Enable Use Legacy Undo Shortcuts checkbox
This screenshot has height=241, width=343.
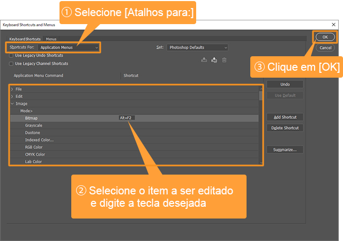11,55
